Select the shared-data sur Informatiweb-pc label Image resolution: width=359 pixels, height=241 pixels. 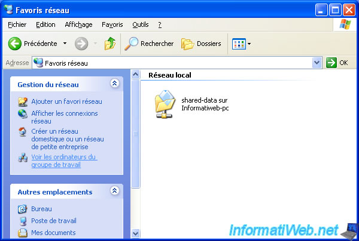click(x=205, y=104)
